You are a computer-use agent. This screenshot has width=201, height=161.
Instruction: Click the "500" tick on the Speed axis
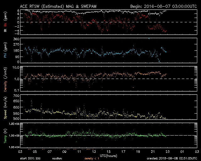(16, 119)
